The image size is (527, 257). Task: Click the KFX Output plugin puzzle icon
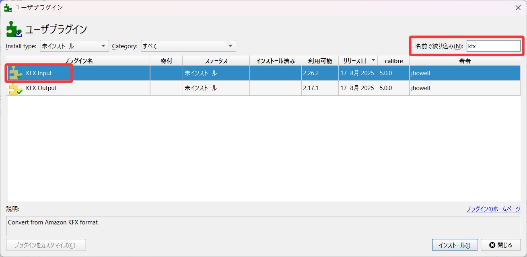(16, 88)
